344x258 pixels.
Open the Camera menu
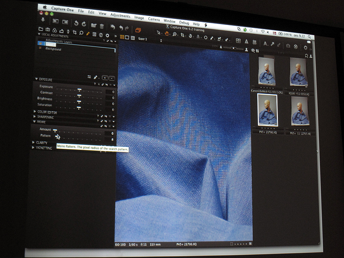154,19
